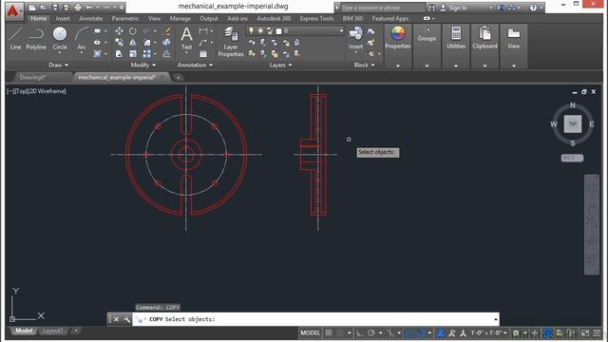Open the current layer dropdown list
The width and height of the screenshot is (608, 342).
(341, 30)
